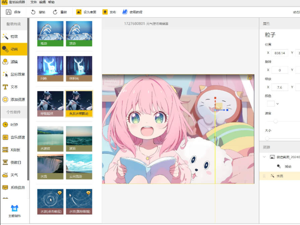The width and height of the screenshot is (300, 225).
Task: Select the 水流 resource row
Action: pyautogui.click(x=280, y=176)
